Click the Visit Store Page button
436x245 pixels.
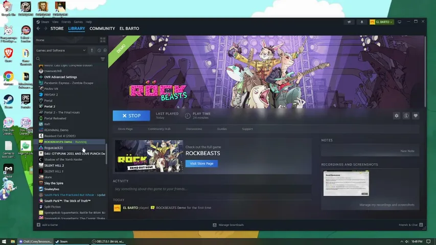click(x=201, y=164)
